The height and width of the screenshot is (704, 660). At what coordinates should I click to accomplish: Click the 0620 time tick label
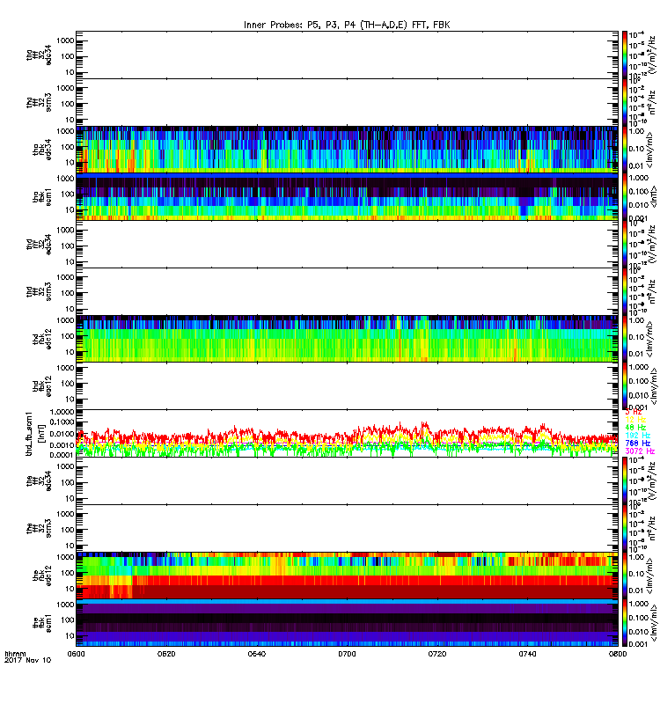click(166, 654)
